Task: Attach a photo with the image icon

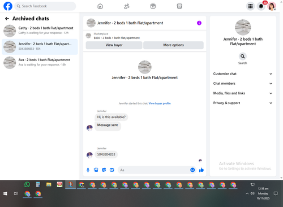Action: 96,170
